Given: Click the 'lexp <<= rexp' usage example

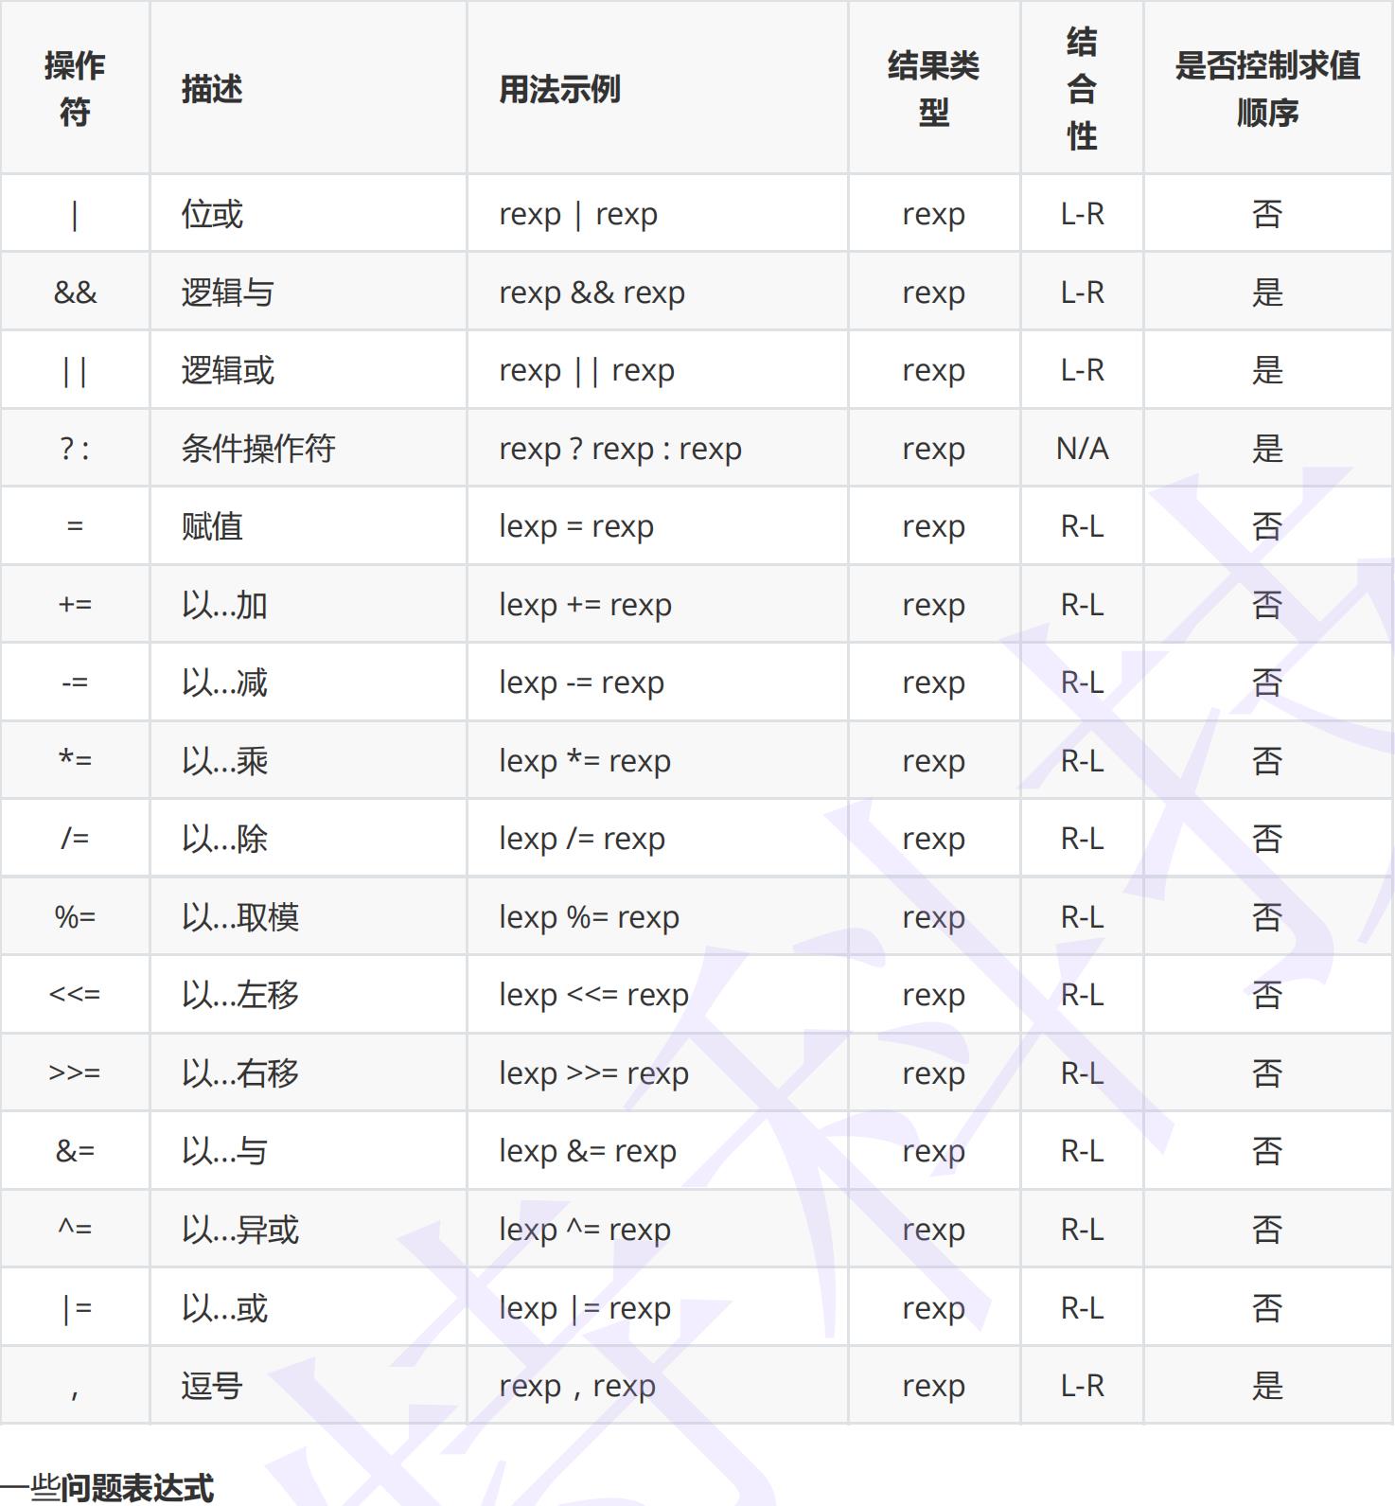Looking at the screenshot, I should pos(593,996).
